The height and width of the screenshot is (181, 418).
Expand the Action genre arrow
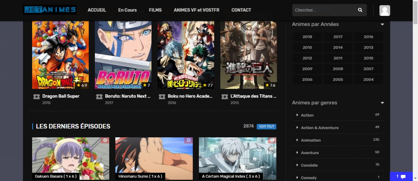click(x=297, y=115)
